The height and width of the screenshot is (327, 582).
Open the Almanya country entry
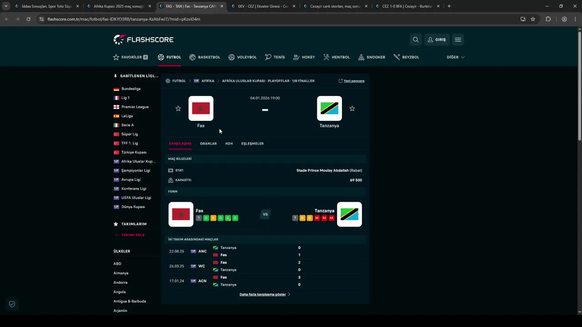121,273
